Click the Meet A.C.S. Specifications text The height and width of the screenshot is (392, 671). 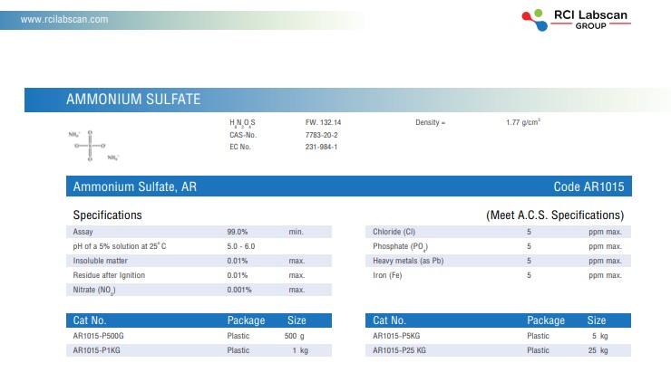point(555,215)
